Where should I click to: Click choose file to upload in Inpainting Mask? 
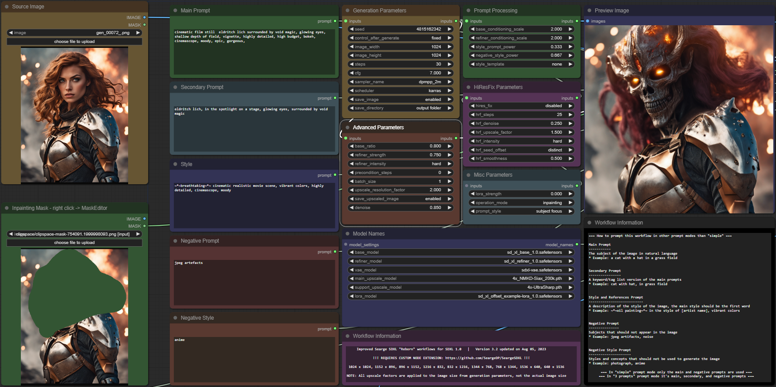click(x=74, y=243)
